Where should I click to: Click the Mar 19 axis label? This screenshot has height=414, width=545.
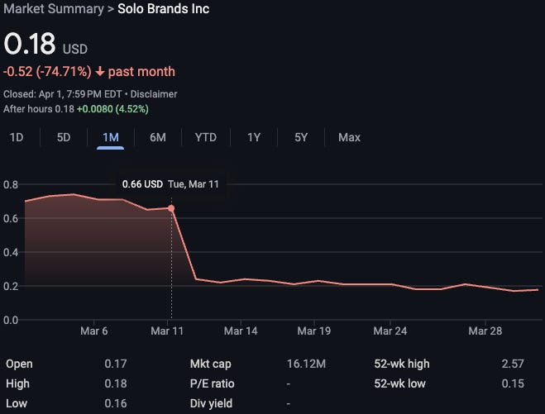pyautogui.click(x=314, y=331)
